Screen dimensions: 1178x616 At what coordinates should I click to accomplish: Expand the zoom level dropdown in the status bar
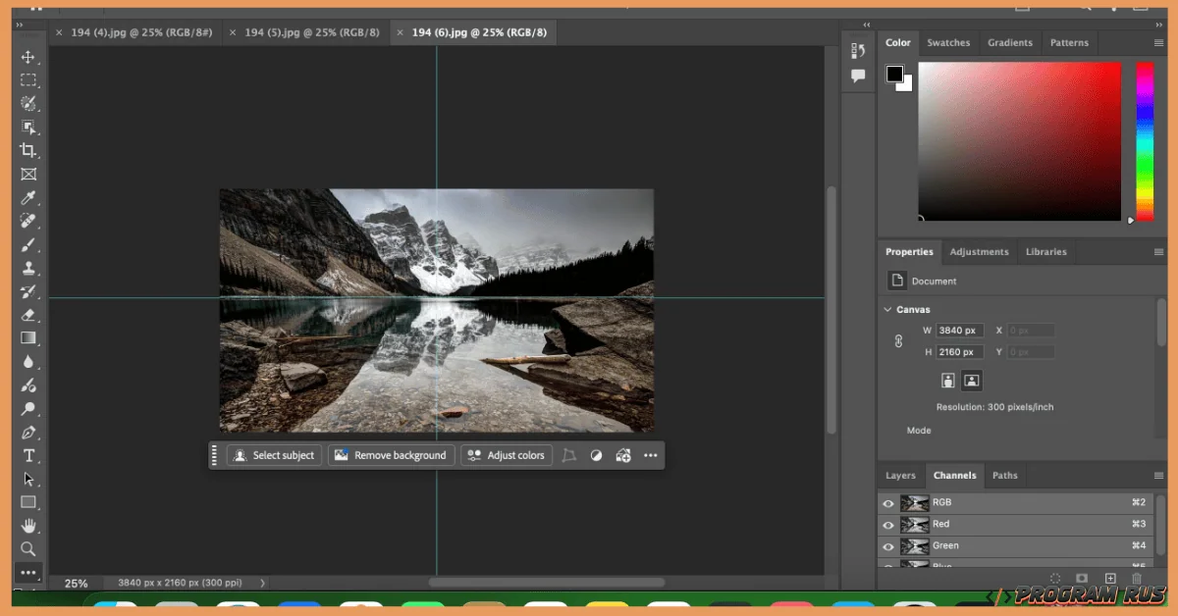click(x=77, y=582)
